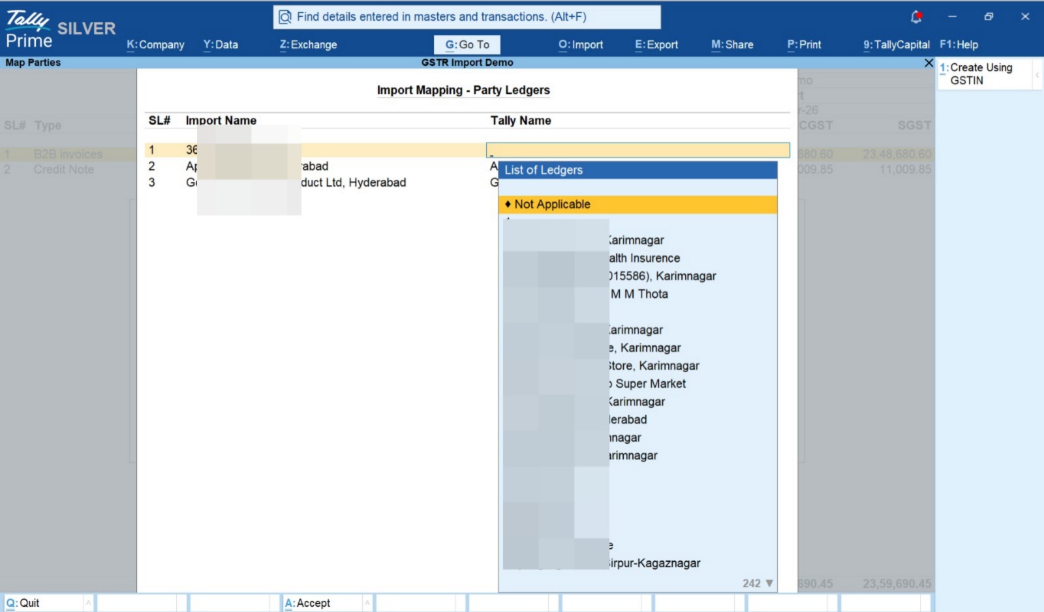Screen dimensions: 1044x612
Task: Select ledger ending '015586), Karimnagar'
Action: point(637,276)
